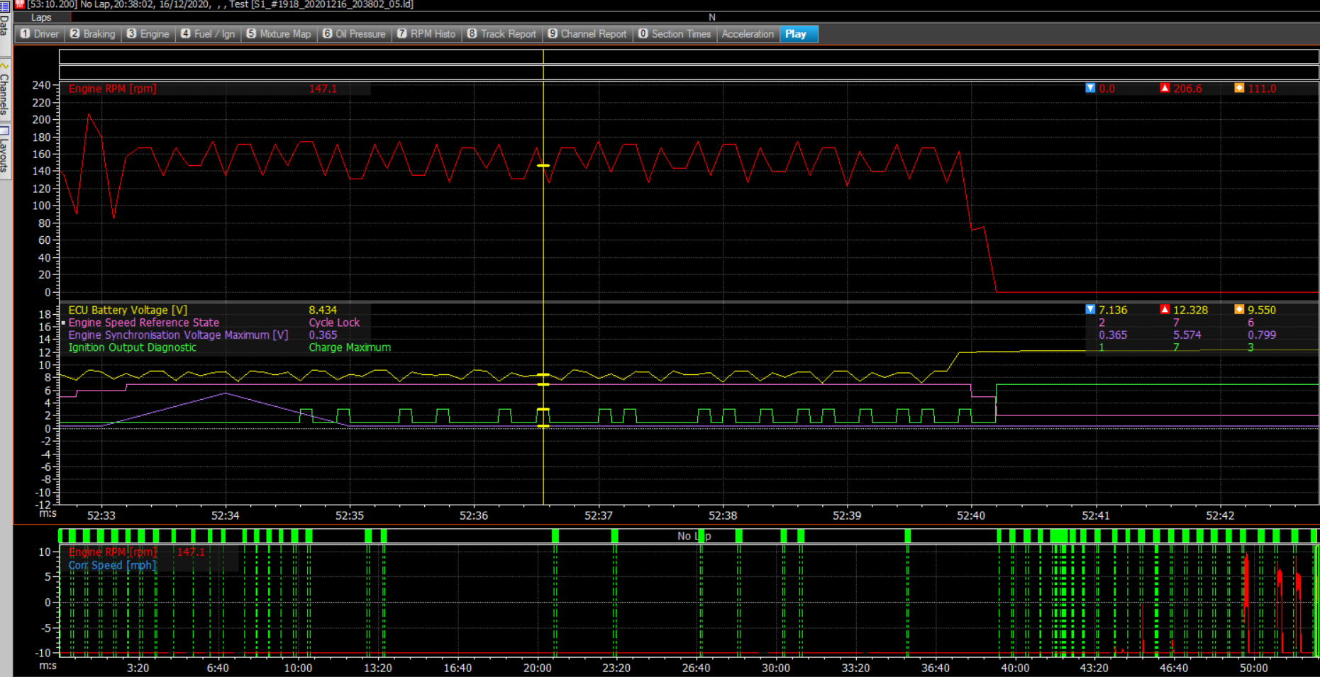
Task: Click 20:00 on the overview timeline axis
Action: [x=537, y=668]
